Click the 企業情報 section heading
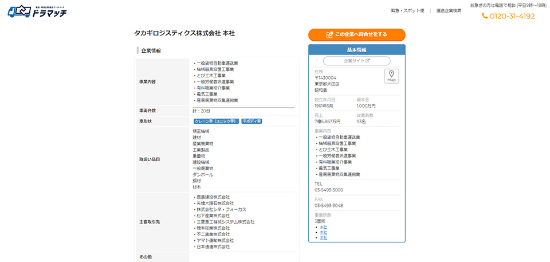This screenshot has width=550, height=262. 151,51
